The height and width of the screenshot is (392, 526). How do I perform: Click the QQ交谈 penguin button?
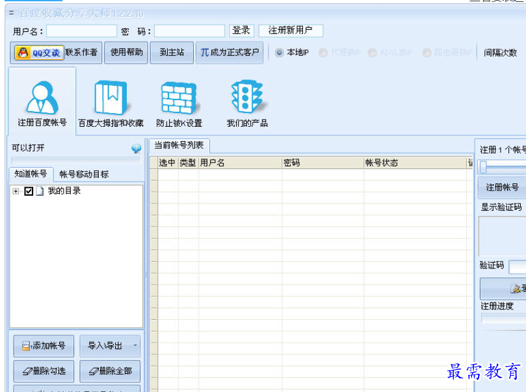[39, 53]
